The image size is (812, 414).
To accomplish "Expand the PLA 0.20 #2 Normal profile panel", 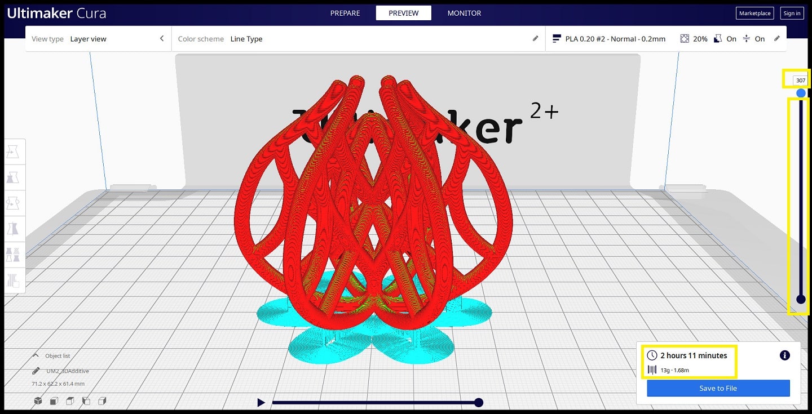I will [666, 39].
